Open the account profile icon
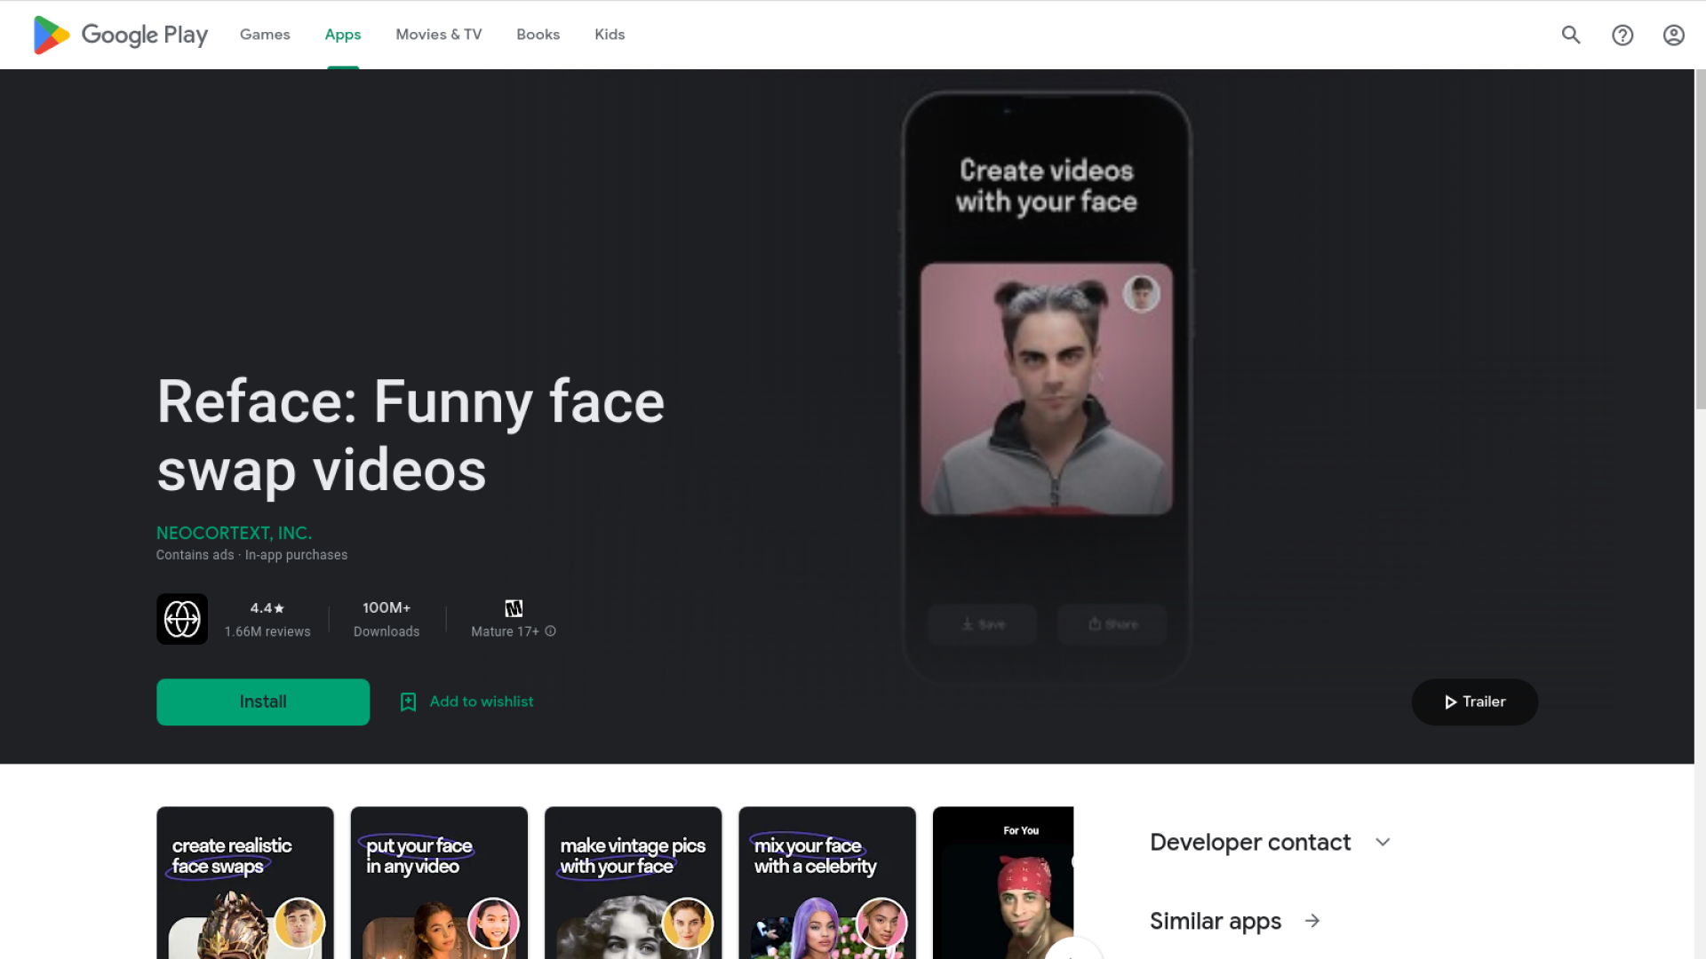This screenshot has width=1706, height=959. (1674, 35)
